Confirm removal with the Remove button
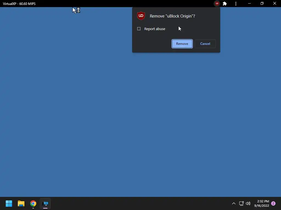Image resolution: width=281 pixels, height=210 pixels. (182, 44)
